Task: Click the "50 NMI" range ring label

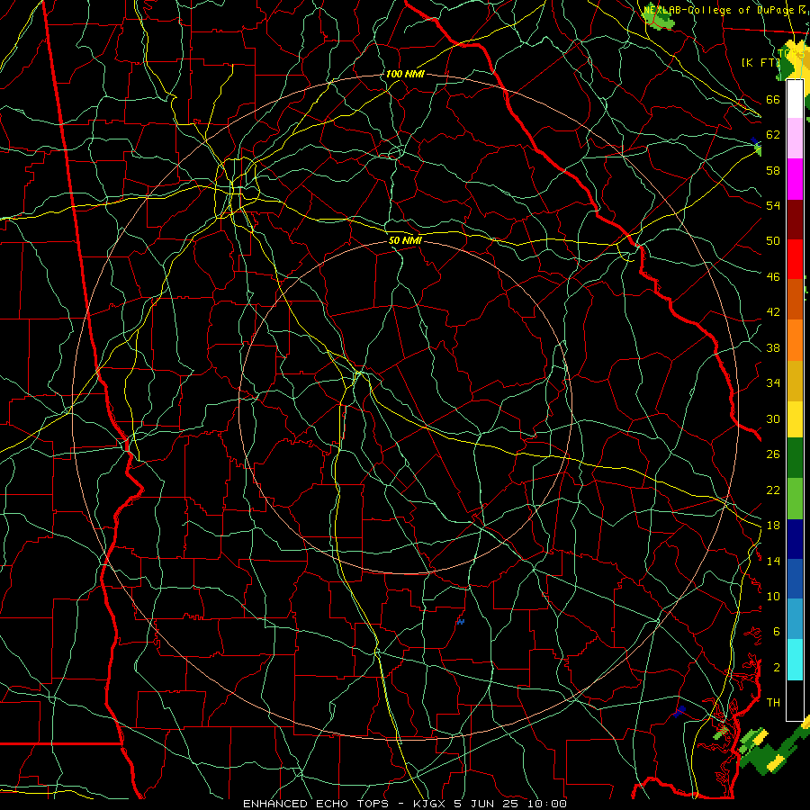Action: (x=405, y=240)
